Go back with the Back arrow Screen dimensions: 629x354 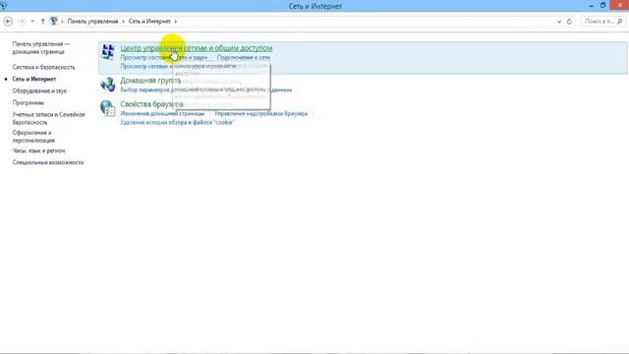click(x=8, y=22)
